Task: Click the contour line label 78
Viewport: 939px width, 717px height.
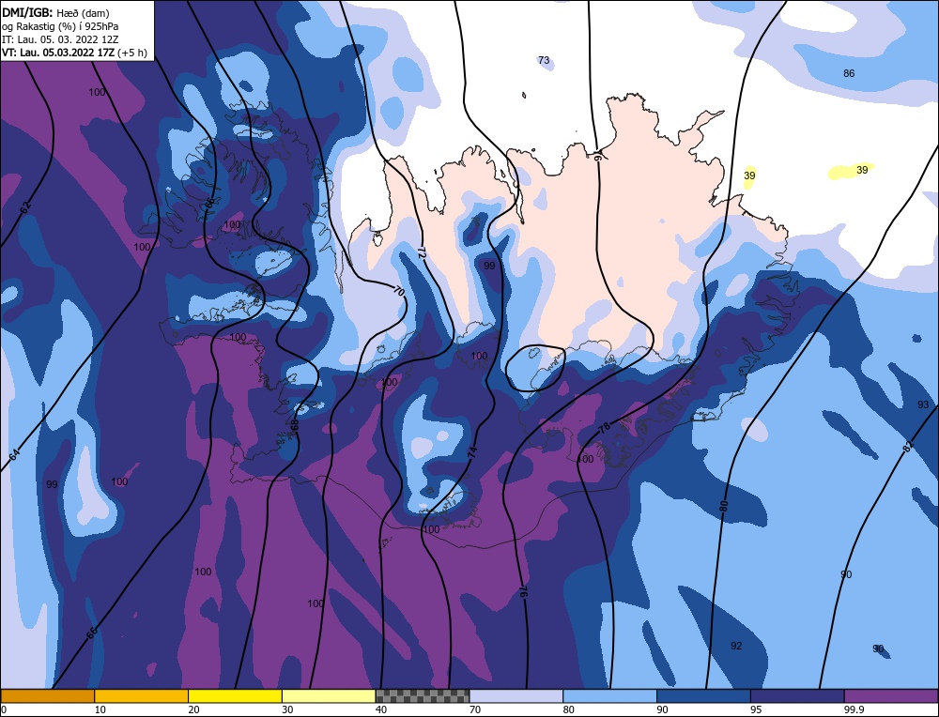Action: (605, 427)
